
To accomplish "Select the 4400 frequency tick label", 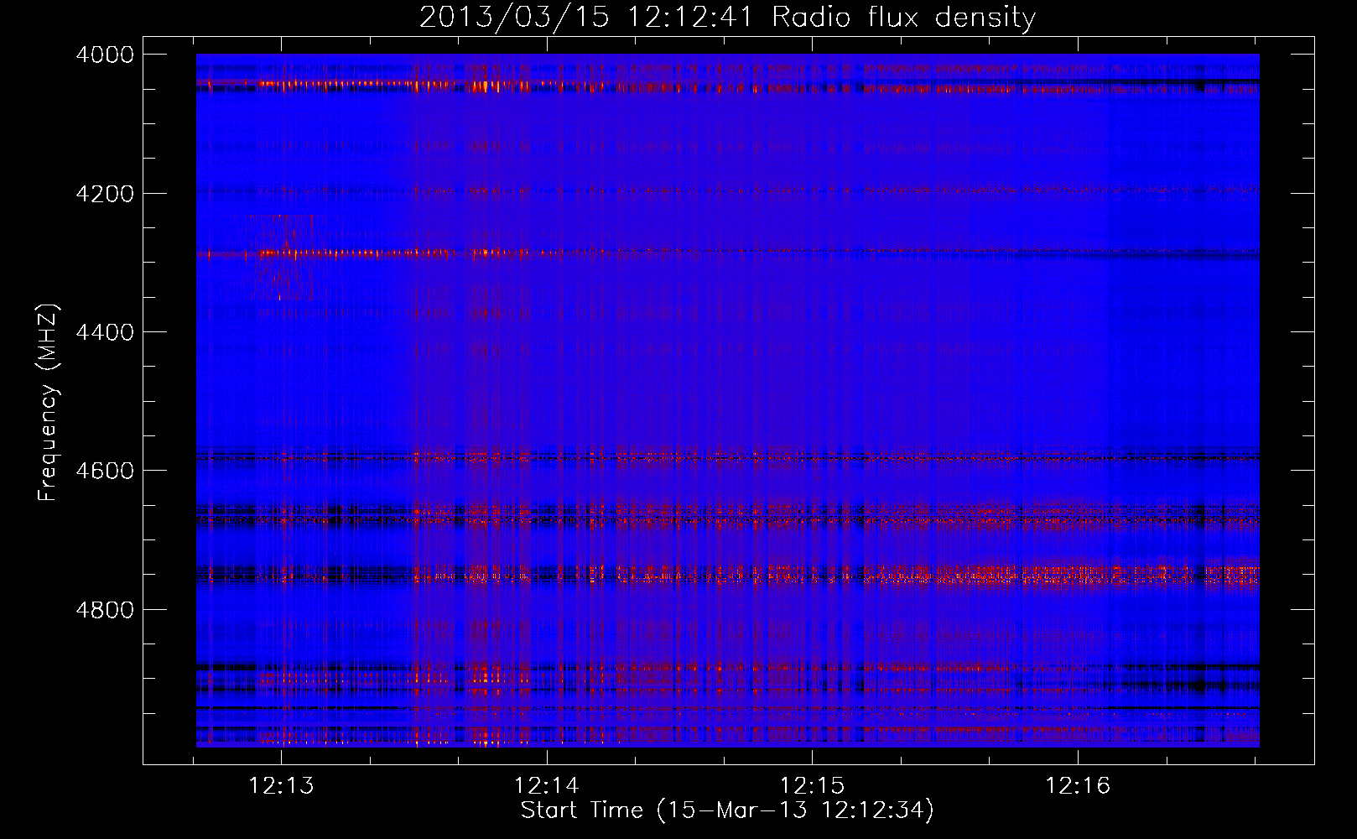I will (105, 332).
